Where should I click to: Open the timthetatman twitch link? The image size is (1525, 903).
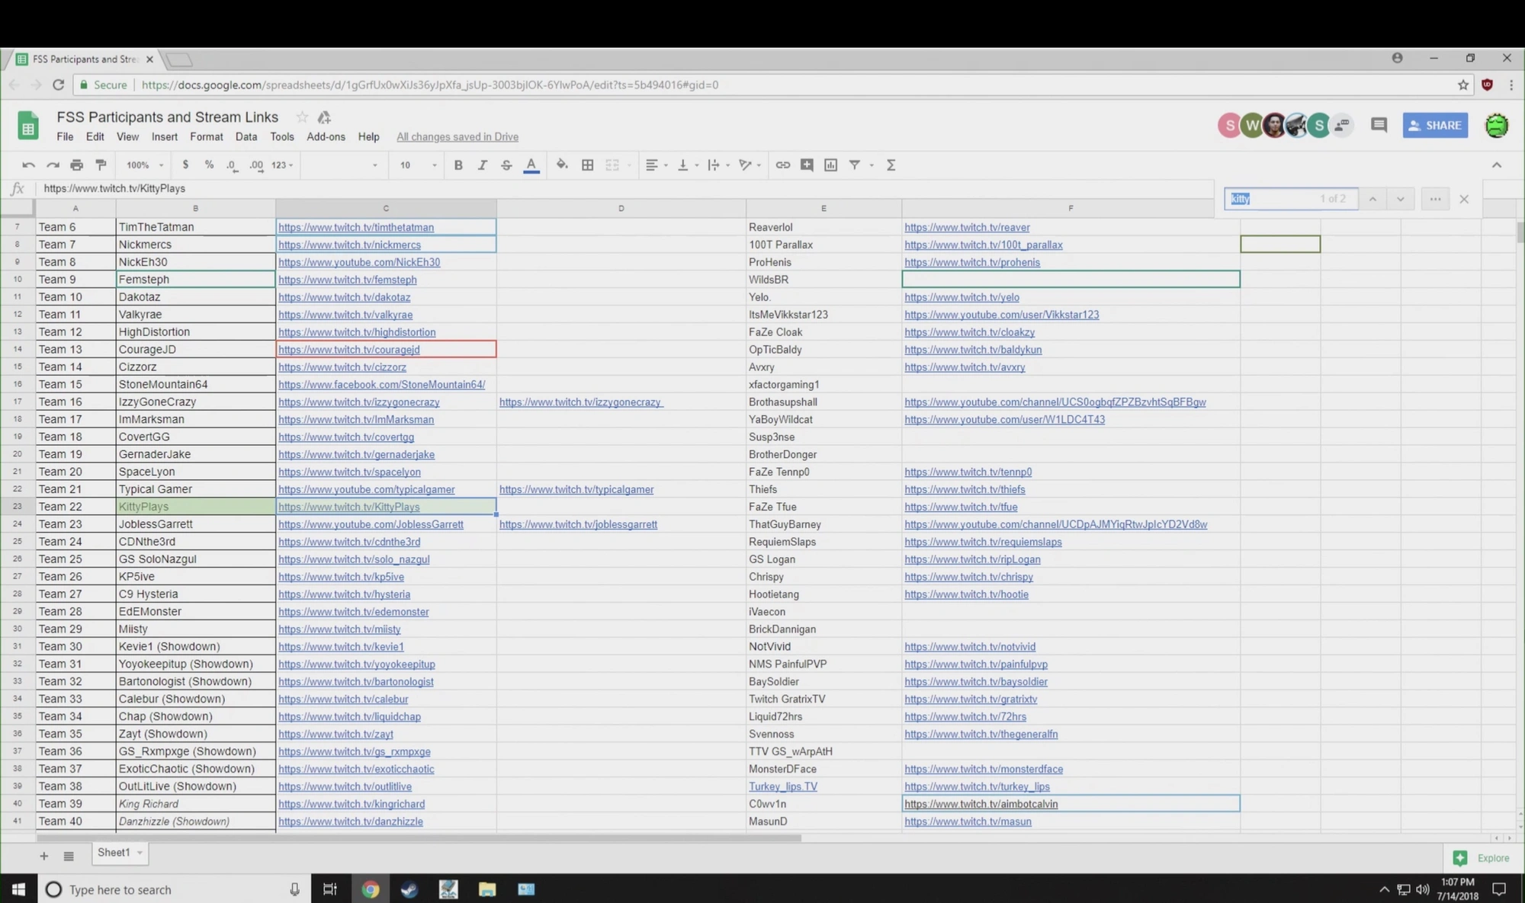356,227
